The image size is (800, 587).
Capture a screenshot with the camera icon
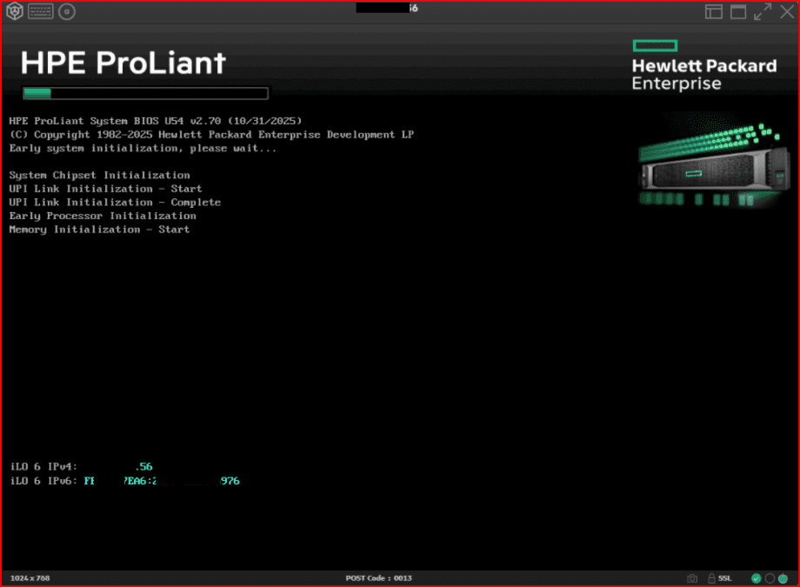[692, 578]
